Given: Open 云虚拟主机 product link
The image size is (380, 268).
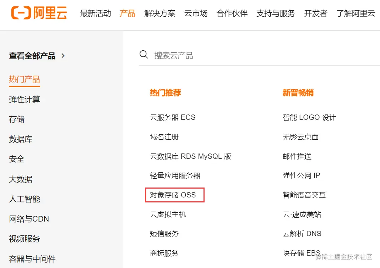Looking at the screenshot, I should (x=168, y=214).
